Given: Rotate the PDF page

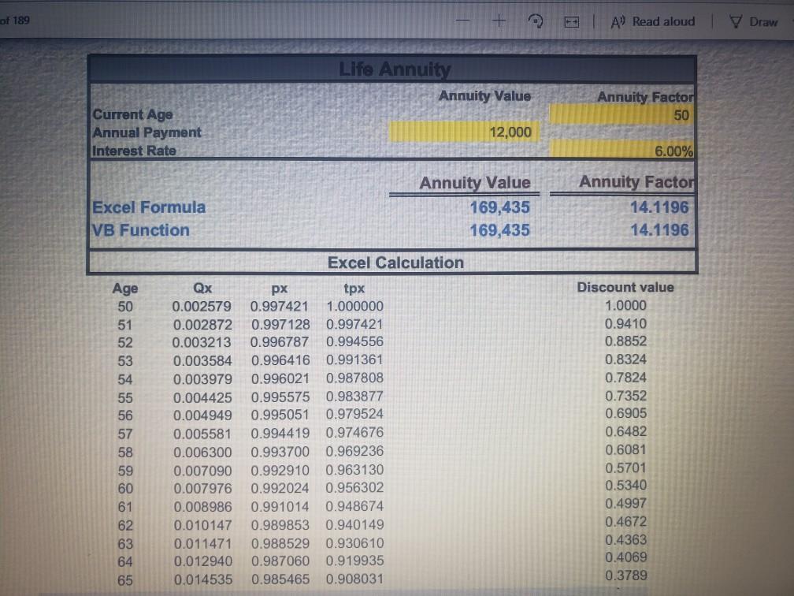Looking at the screenshot, I should pos(536,21).
